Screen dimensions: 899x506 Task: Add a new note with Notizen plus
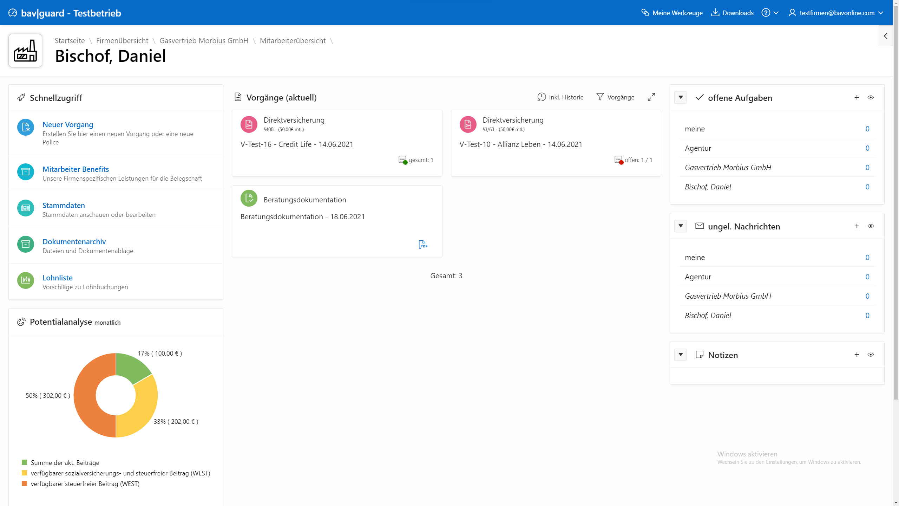point(857,355)
